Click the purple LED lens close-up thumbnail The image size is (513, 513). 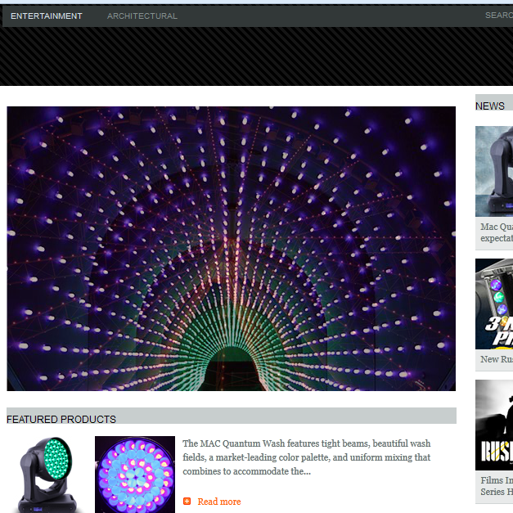tap(135, 475)
